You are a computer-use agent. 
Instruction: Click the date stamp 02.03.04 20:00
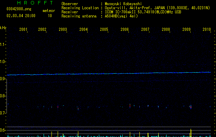(21, 16)
